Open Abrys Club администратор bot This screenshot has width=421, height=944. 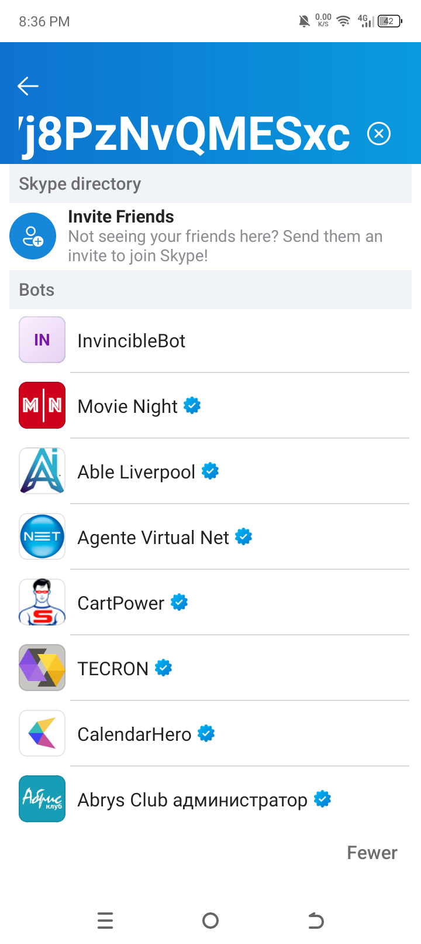(210, 799)
